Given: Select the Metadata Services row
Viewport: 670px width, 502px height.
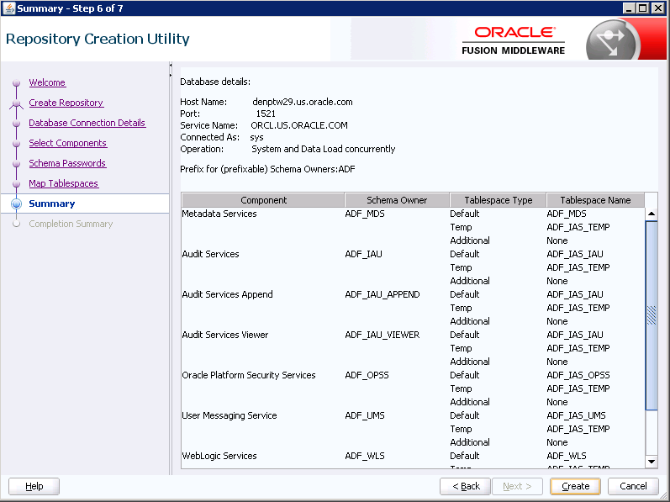Looking at the screenshot, I should (413, 214).
